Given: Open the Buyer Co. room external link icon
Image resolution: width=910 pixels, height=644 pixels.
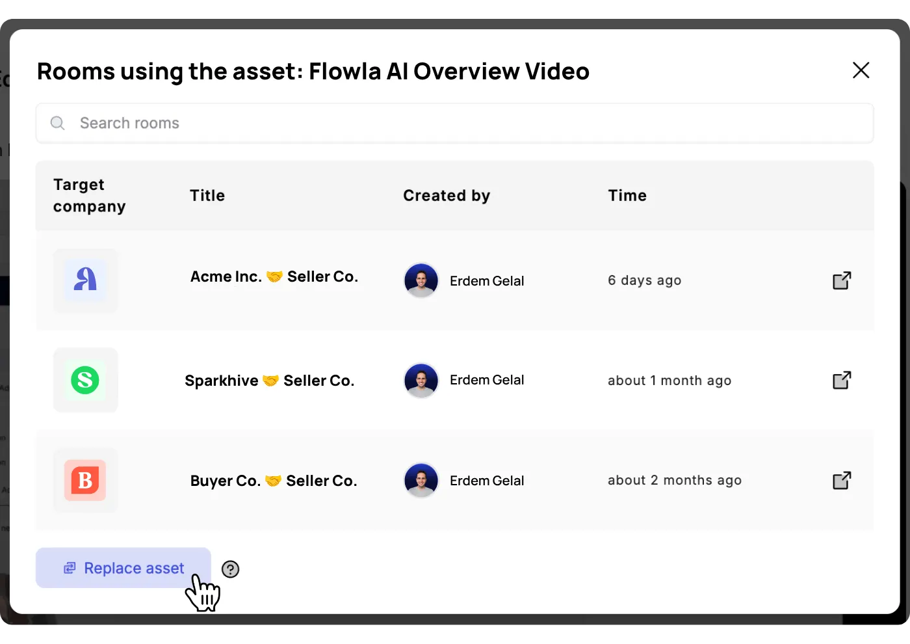Looking at the screenshot, I should pyautogui.click(x=842, y=480).
